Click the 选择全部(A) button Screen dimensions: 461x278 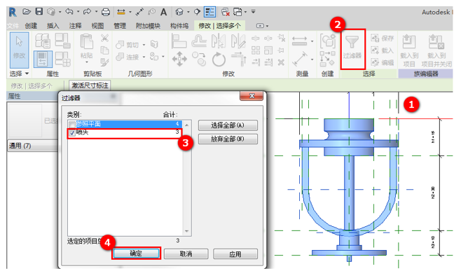click(228, 125)
